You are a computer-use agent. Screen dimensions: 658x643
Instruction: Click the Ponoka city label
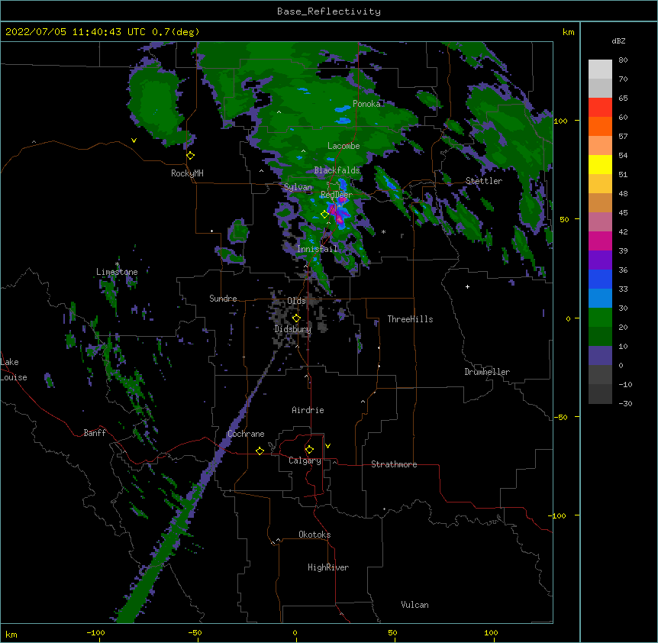[366, 104]
